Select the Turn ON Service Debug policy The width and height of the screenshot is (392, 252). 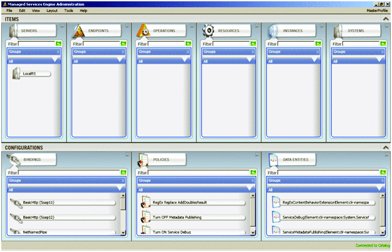click(193, 232)
